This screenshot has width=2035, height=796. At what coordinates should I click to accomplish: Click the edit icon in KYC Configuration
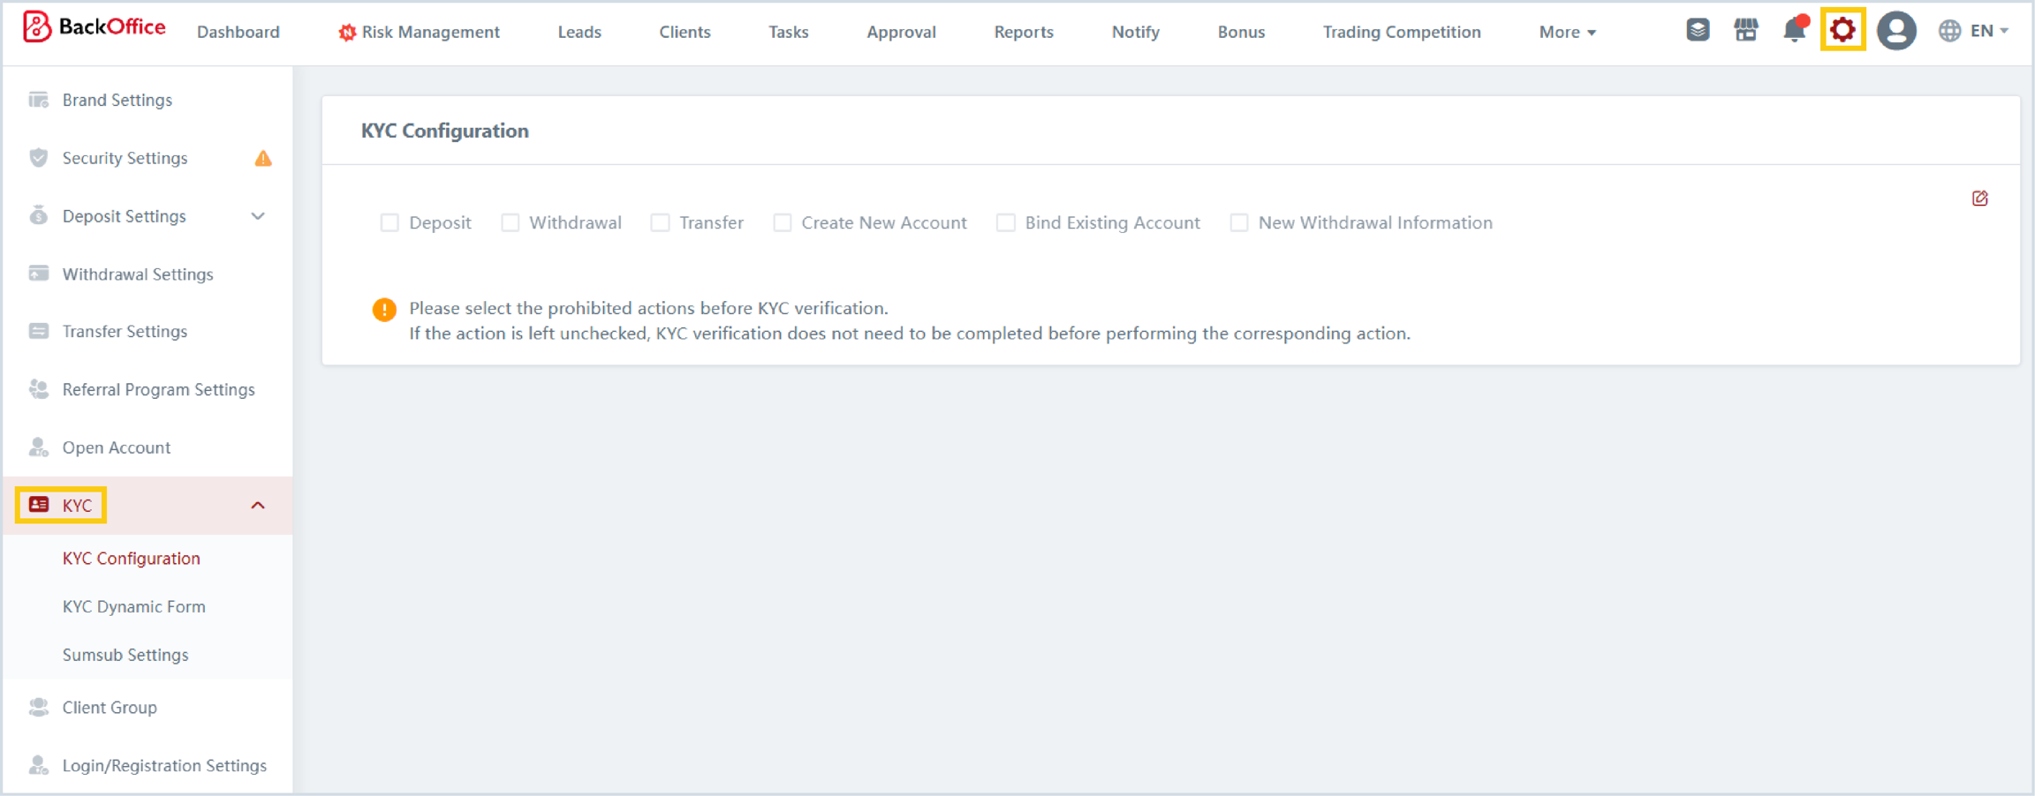[x=1979, y=199]
